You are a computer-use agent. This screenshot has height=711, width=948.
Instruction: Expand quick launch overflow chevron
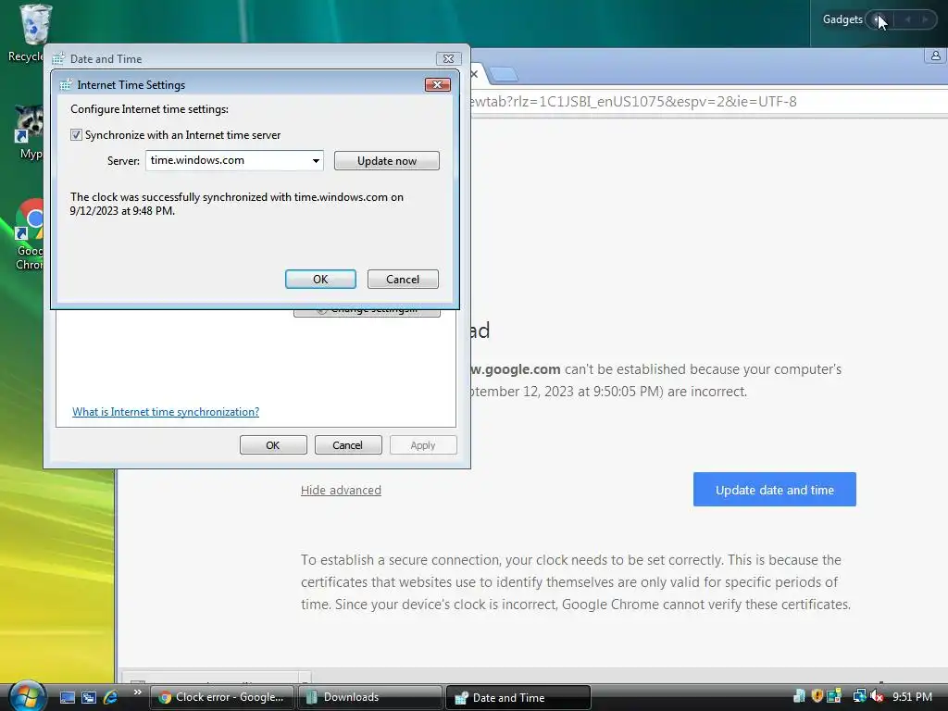click(137, 692)
